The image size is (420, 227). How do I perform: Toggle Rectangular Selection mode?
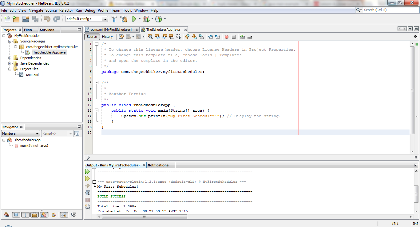pos(179,37)
